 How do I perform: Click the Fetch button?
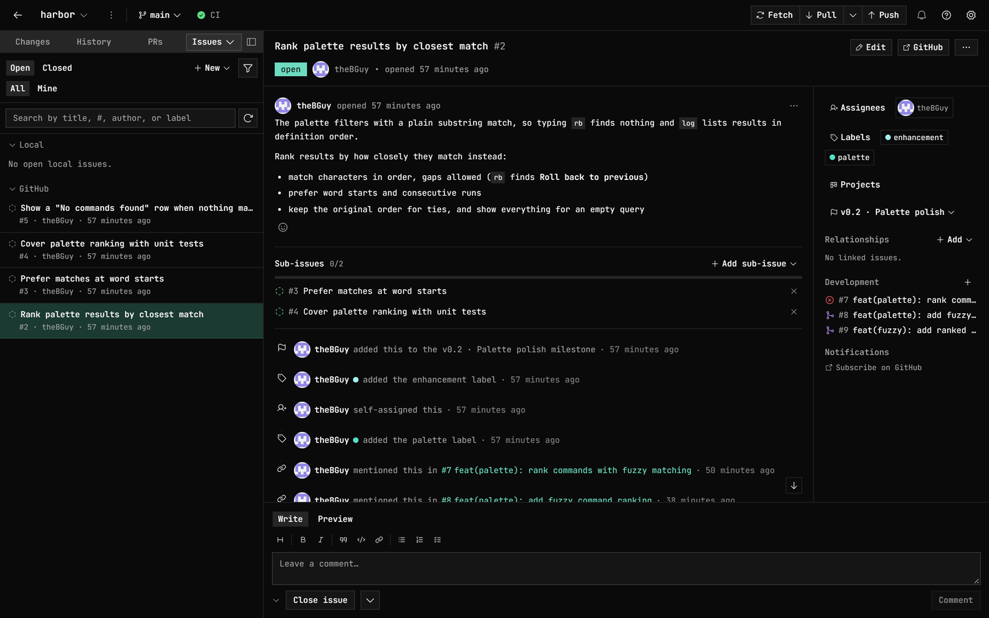tap(775, 15)
